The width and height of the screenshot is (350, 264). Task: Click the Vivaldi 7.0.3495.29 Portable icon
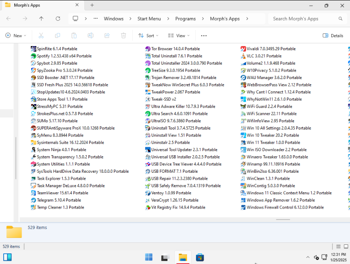coord(243,49)
